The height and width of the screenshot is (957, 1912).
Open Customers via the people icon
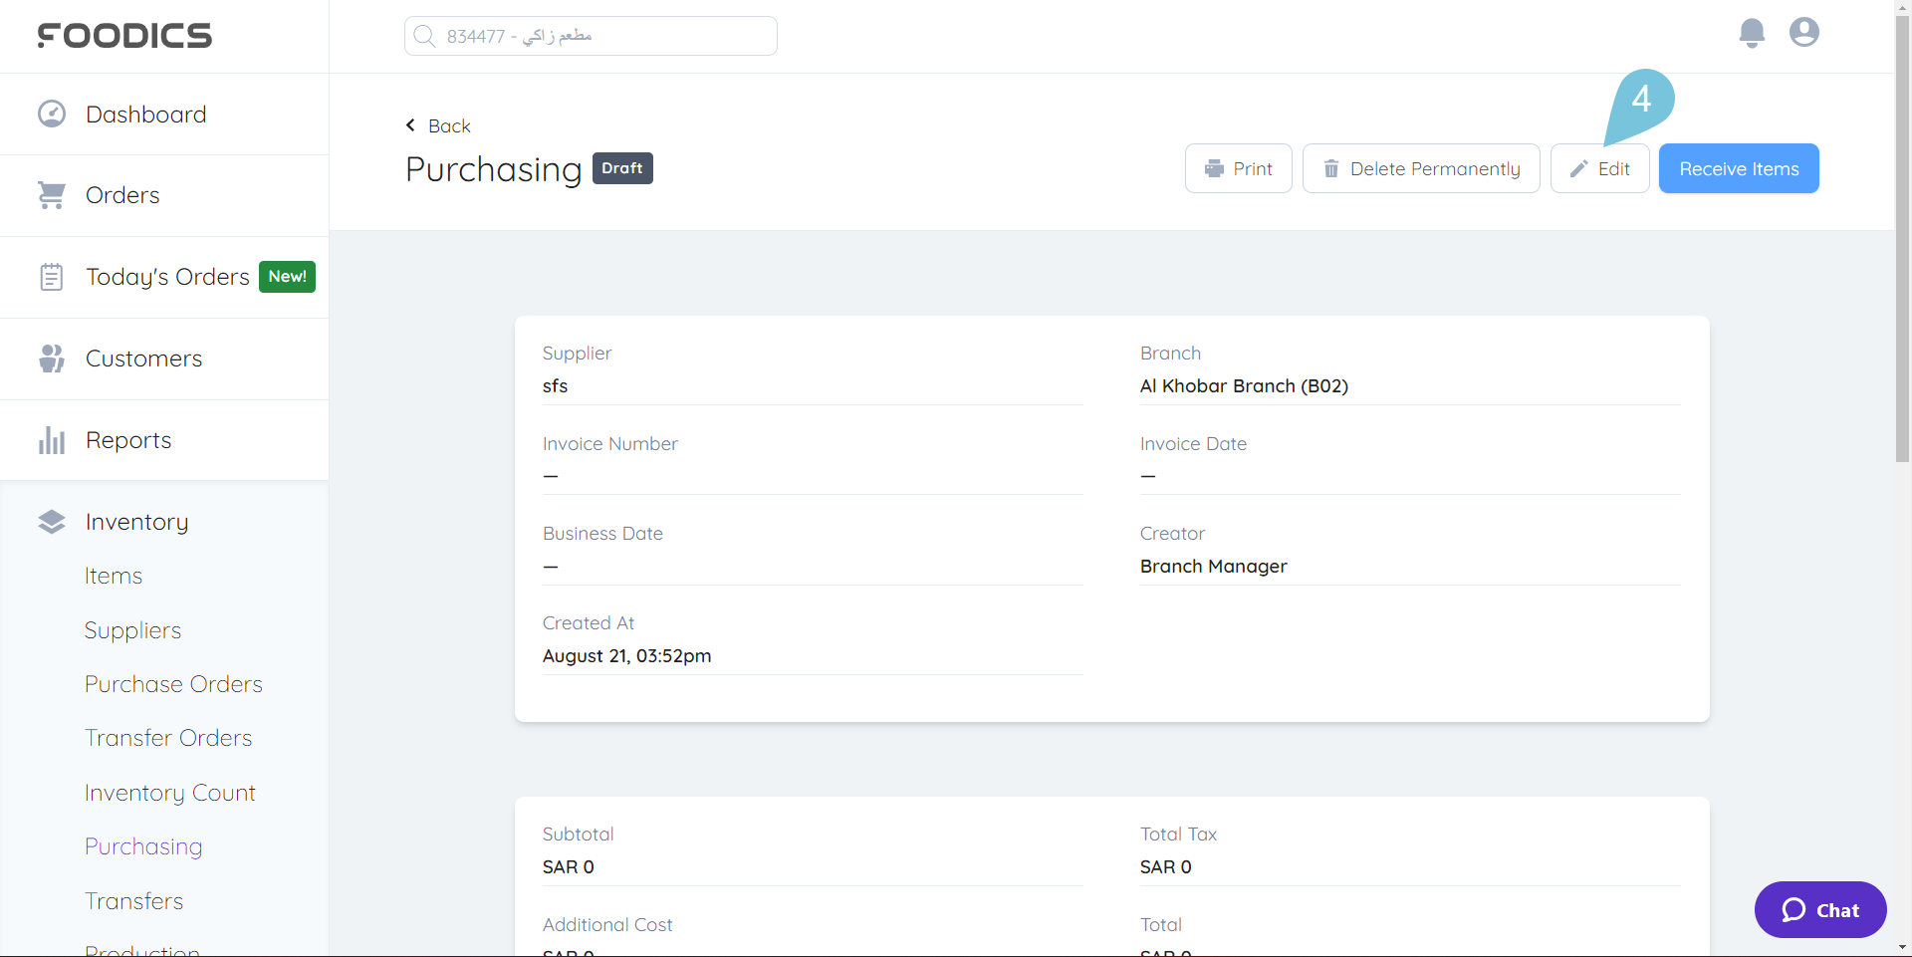51,358
